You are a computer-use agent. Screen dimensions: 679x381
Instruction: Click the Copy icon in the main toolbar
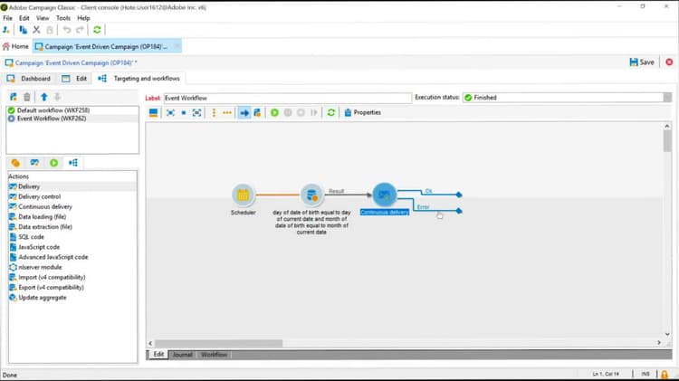23,30
